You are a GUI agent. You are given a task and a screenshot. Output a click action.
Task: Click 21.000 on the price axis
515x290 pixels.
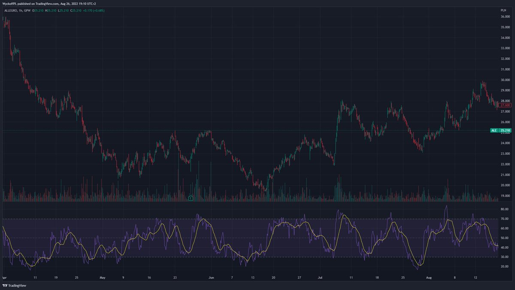505,175
